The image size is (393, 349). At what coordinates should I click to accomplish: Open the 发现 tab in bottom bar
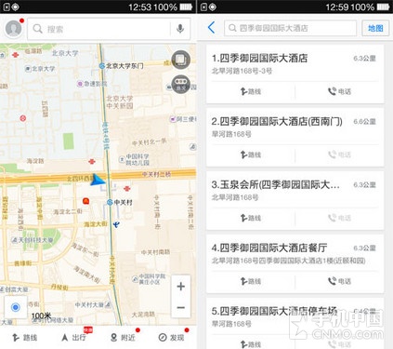171,337
